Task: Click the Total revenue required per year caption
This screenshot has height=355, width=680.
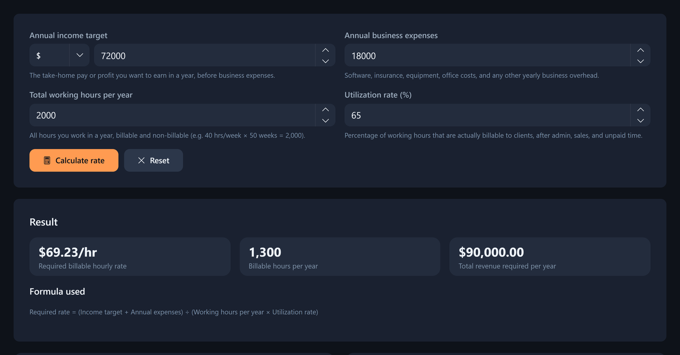Action: 507,266
